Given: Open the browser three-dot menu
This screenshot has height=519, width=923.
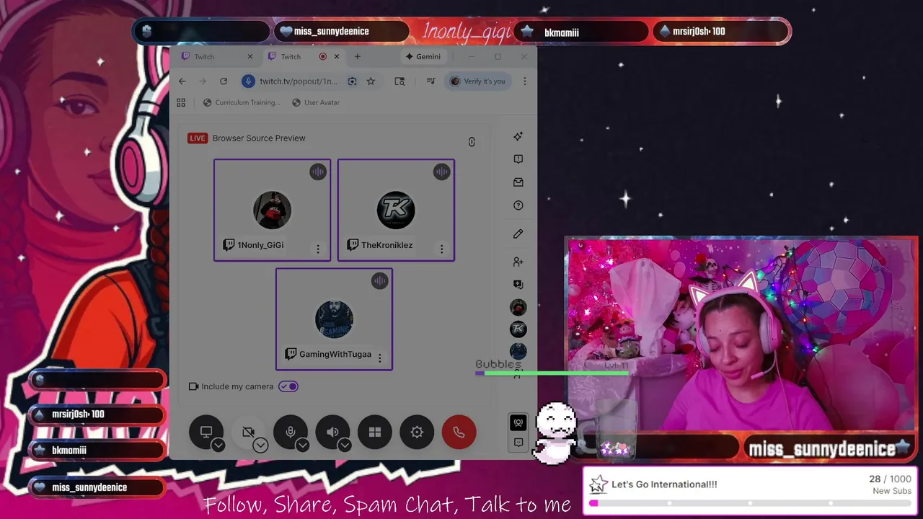Looking at the screenshot, I should (x=524, y=81).
